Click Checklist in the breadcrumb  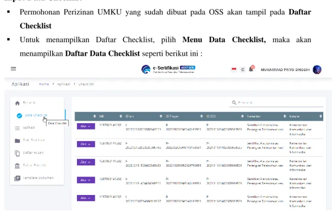pos(86,84)
